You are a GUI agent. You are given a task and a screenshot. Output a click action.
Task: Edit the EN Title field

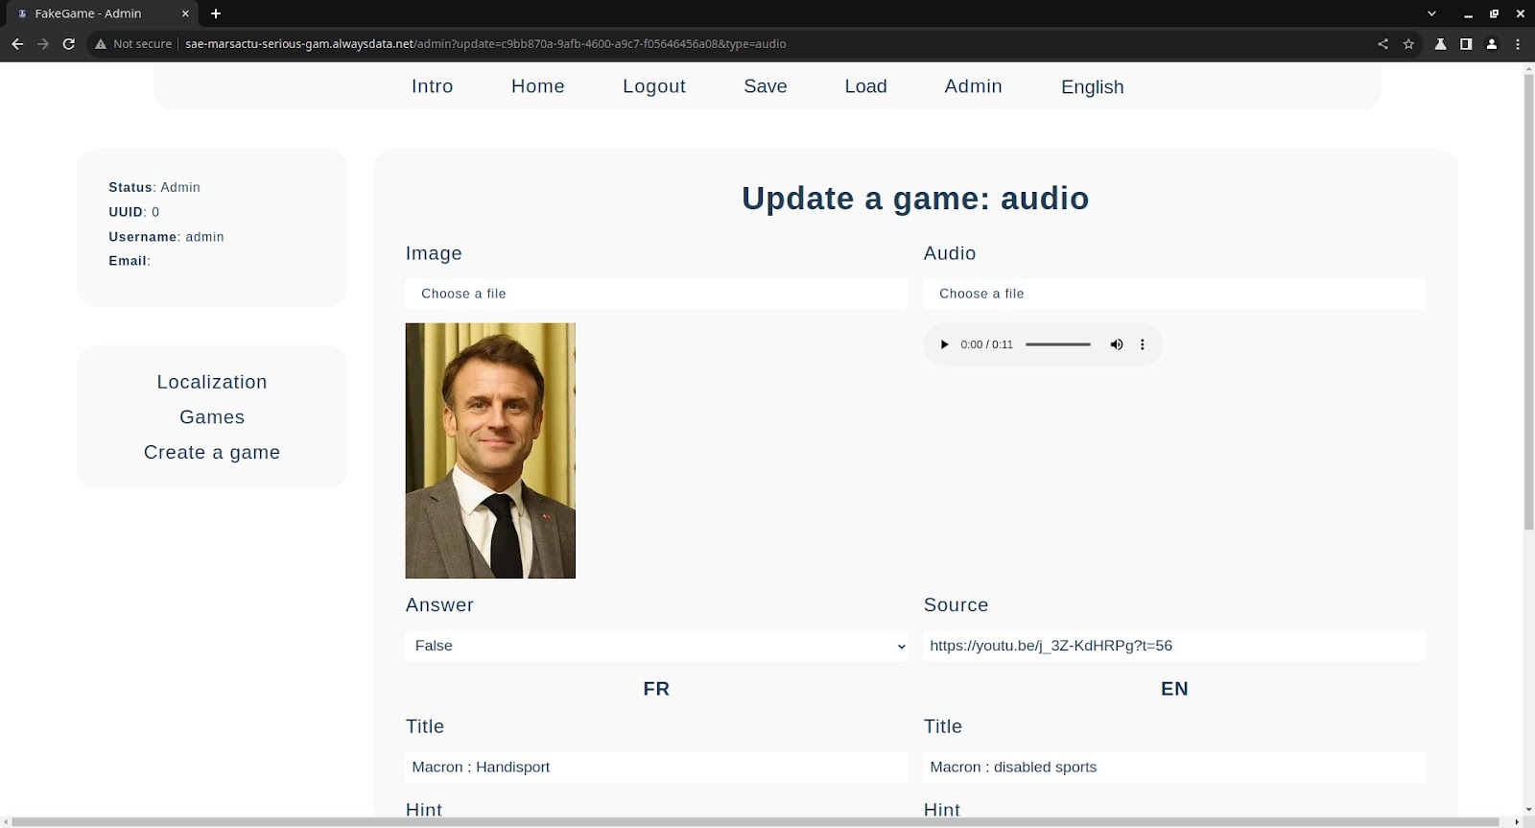[x=1174, y=767]
